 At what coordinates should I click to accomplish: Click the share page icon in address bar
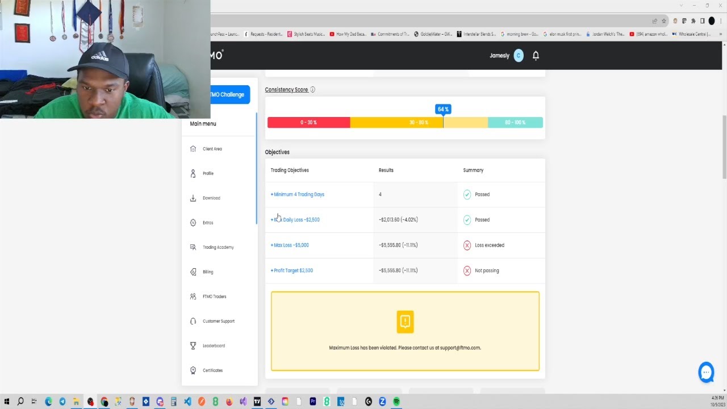(654, 21)
